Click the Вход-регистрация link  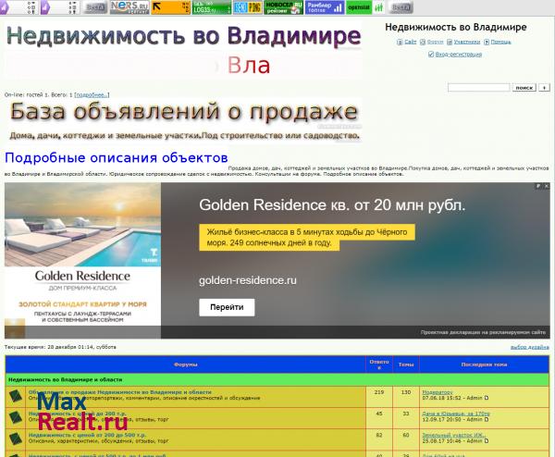click(459, 55)
